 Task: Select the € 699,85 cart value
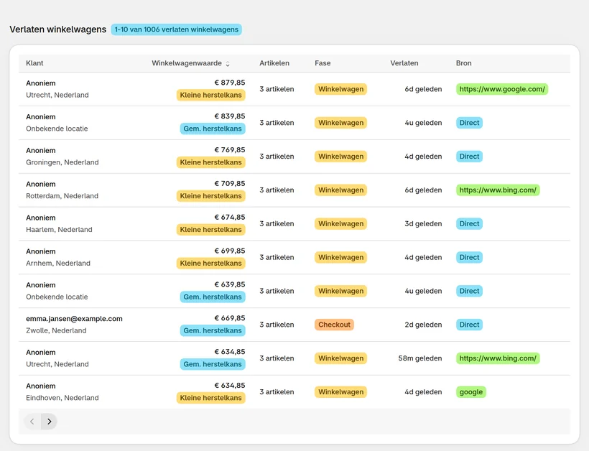(230, 251)
